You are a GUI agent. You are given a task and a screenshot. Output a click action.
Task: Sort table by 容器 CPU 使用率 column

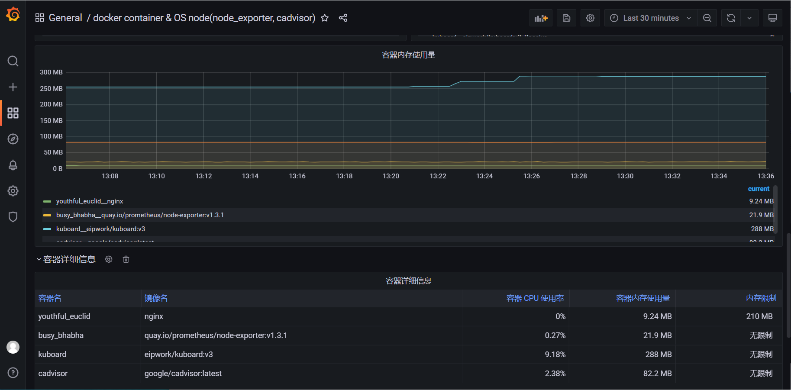[535, 298]
